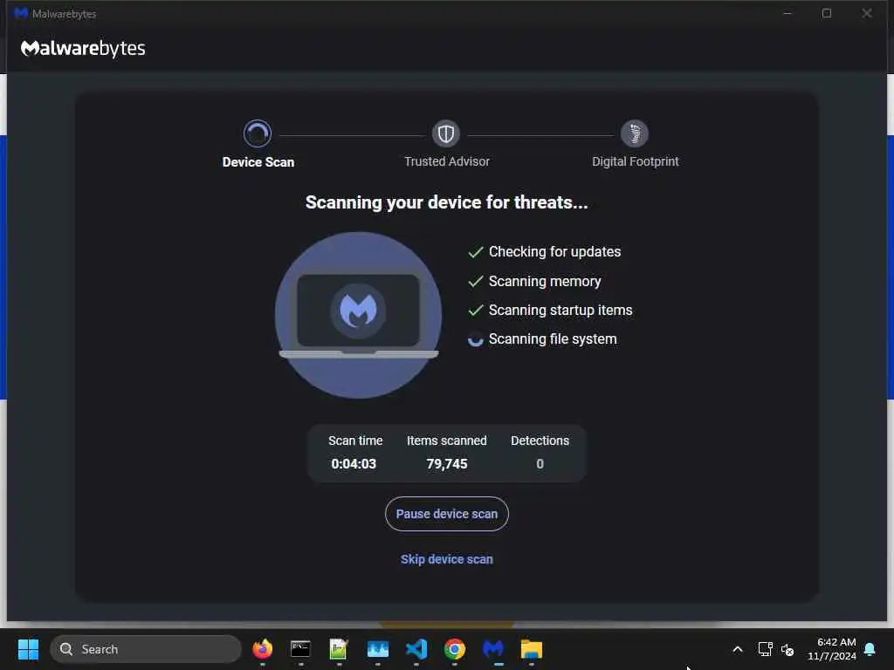Select the Trusted Advisor step label
894x670 pixels.
click(447, 161)
